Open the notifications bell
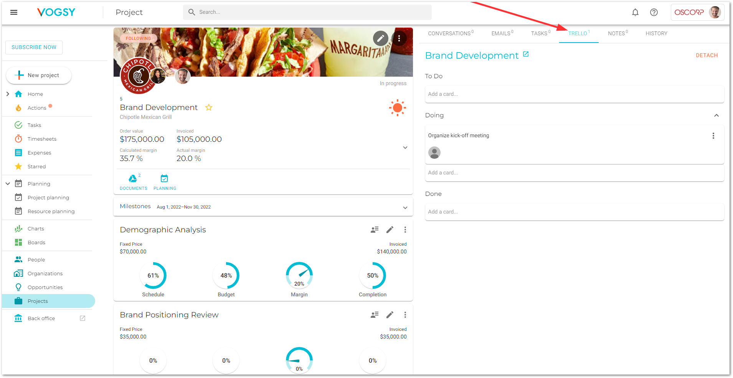 [x=636, y=12]
